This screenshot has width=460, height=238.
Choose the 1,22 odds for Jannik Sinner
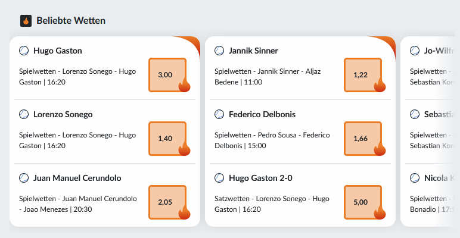[x=363, y=75]
